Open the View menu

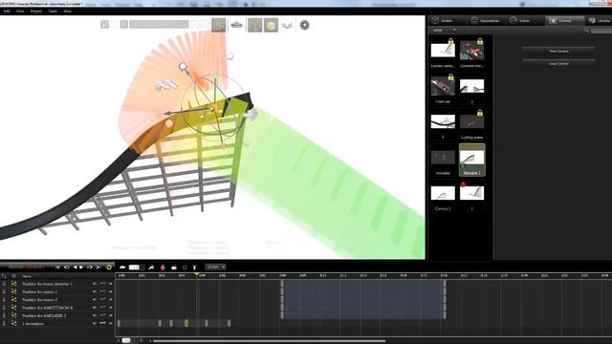tap(20, 11)
